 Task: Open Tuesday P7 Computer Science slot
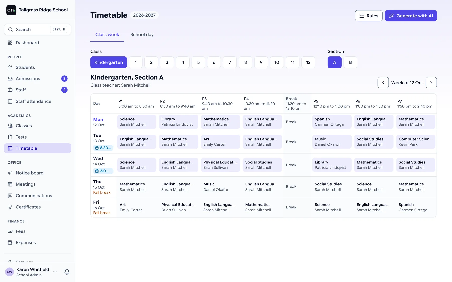tap(416, 142)
